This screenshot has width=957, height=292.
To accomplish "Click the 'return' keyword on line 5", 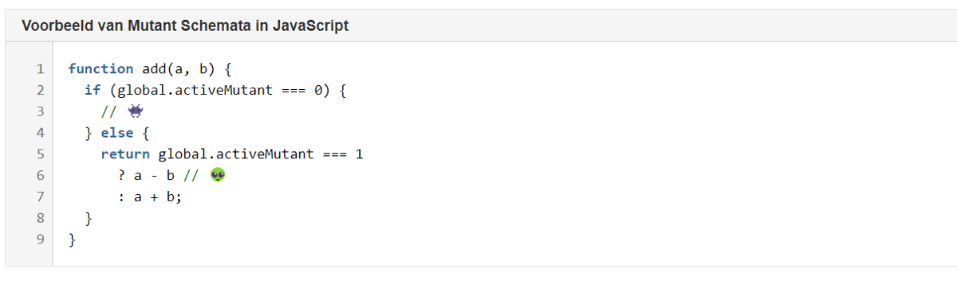I will (125, 154).
